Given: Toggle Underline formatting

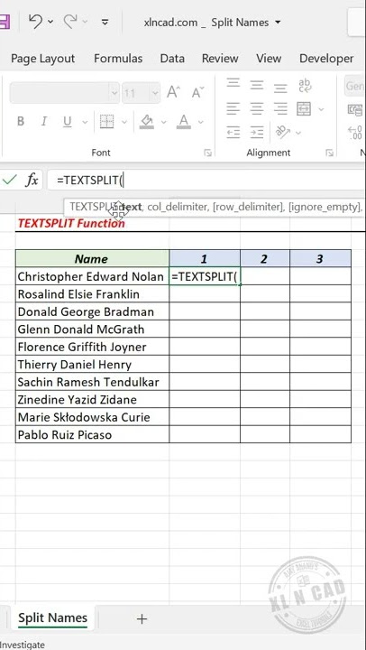Looking at the screenshot, I should [x=67, y=122].
